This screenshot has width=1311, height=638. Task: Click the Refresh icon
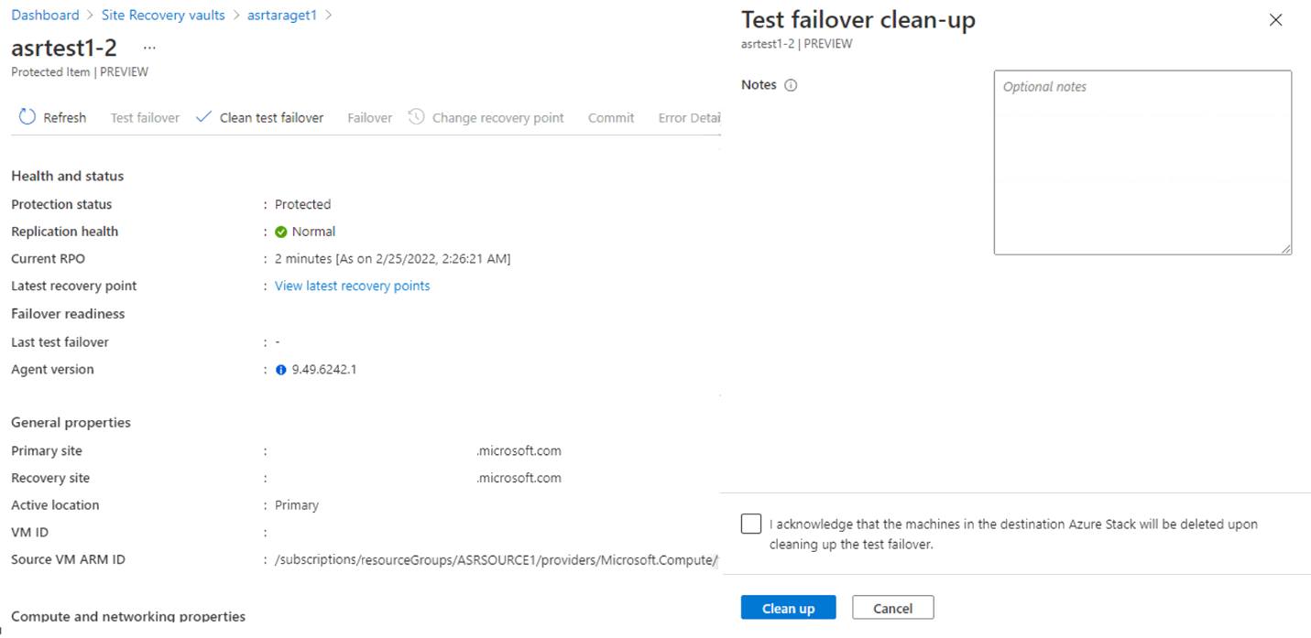tap(27, 117)
